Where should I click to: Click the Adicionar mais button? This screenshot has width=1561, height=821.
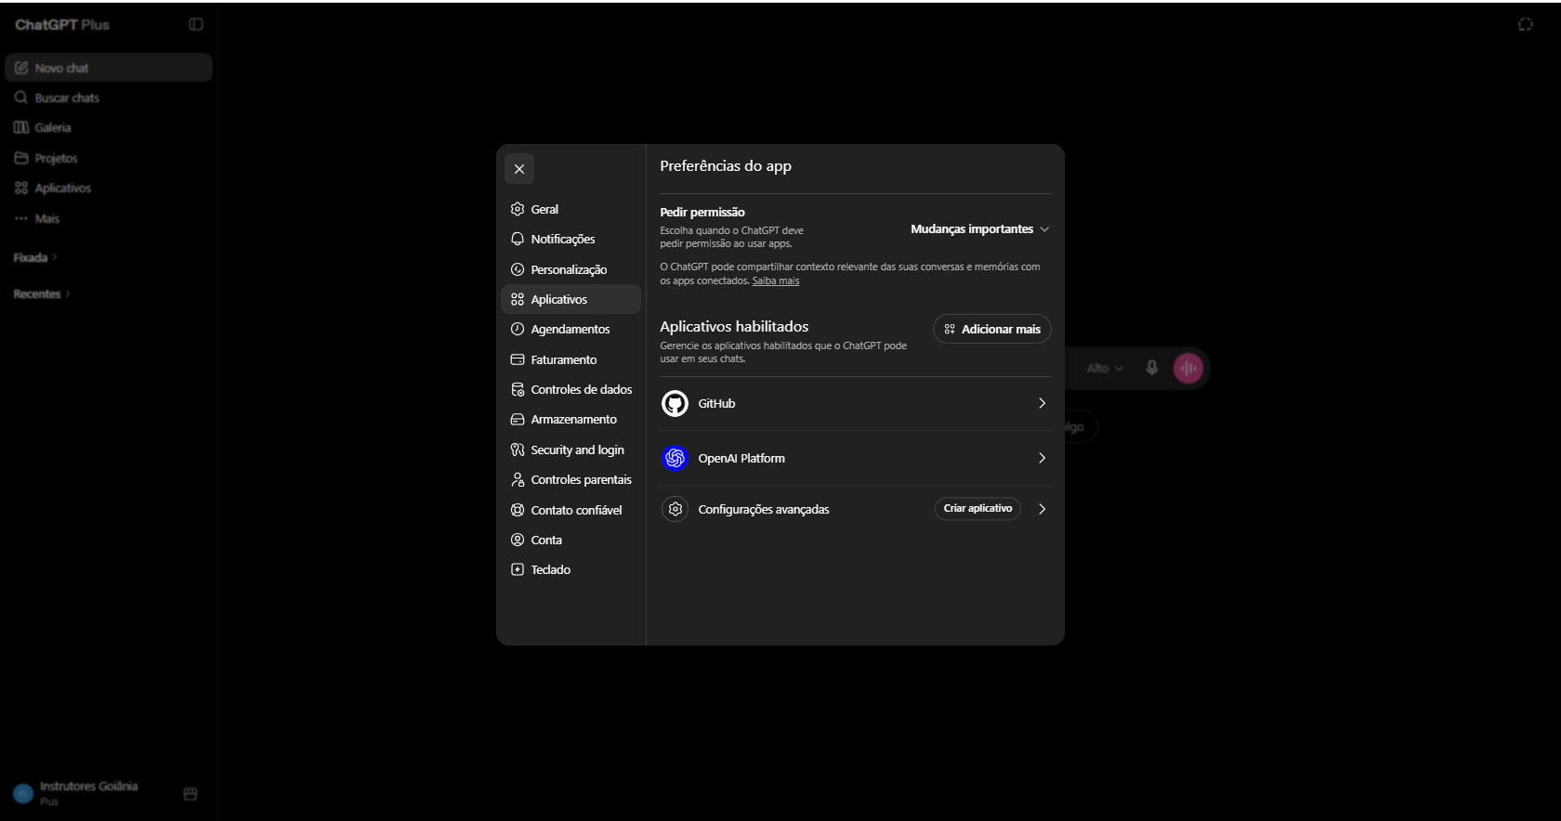[x=991, y=329]
